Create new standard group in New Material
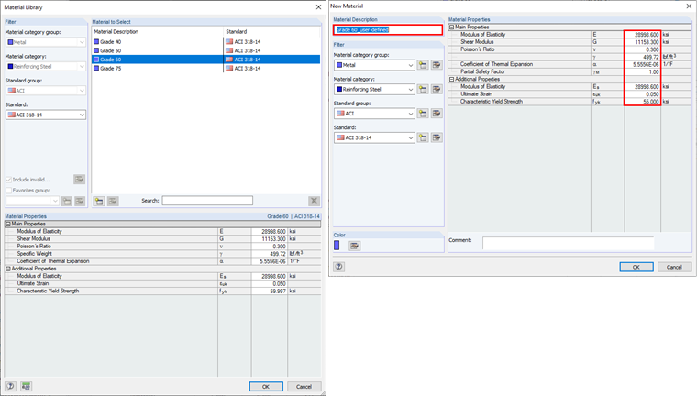Image resolution: width=697 pixels, height=396 pixels. click(423, 114)
